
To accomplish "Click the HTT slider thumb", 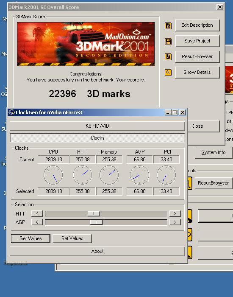I will pos(94,214).
